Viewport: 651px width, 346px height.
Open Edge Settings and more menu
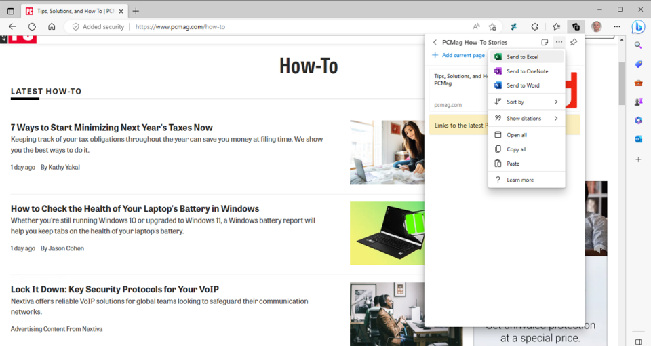(x=617, y=26)
